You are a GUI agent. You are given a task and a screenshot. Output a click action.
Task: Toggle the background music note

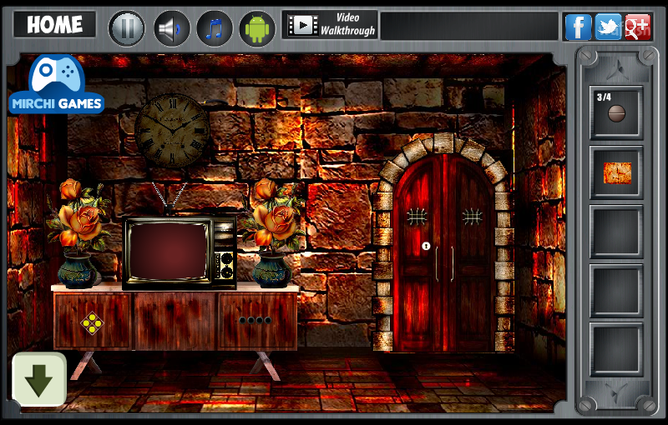pyautogui.click(x=215, y=28)
